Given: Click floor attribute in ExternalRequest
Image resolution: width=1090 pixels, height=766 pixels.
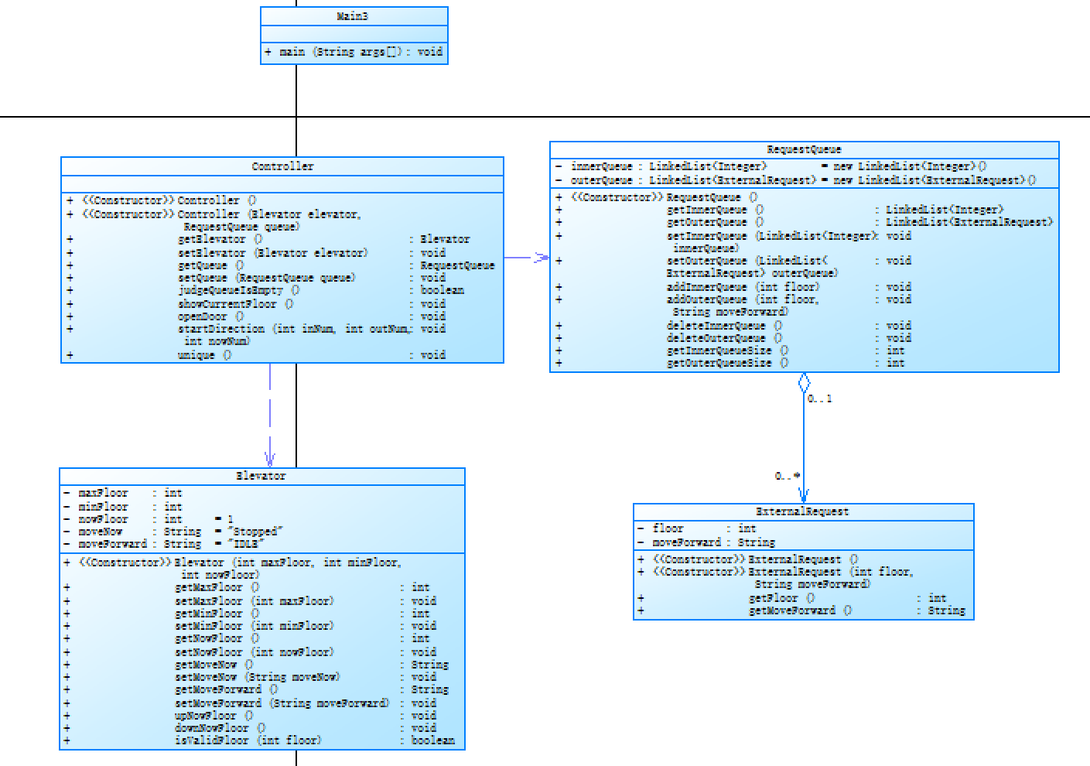Looking at the screenshot, I should point(697,528).
